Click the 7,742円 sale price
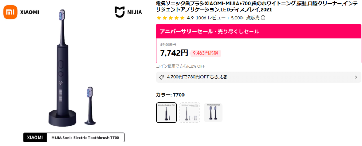The image size is (362, 146). click(x=174, y=53)
